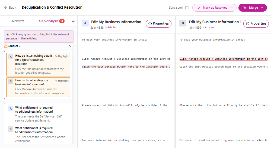Open Properties for article B

coord(256,23)
